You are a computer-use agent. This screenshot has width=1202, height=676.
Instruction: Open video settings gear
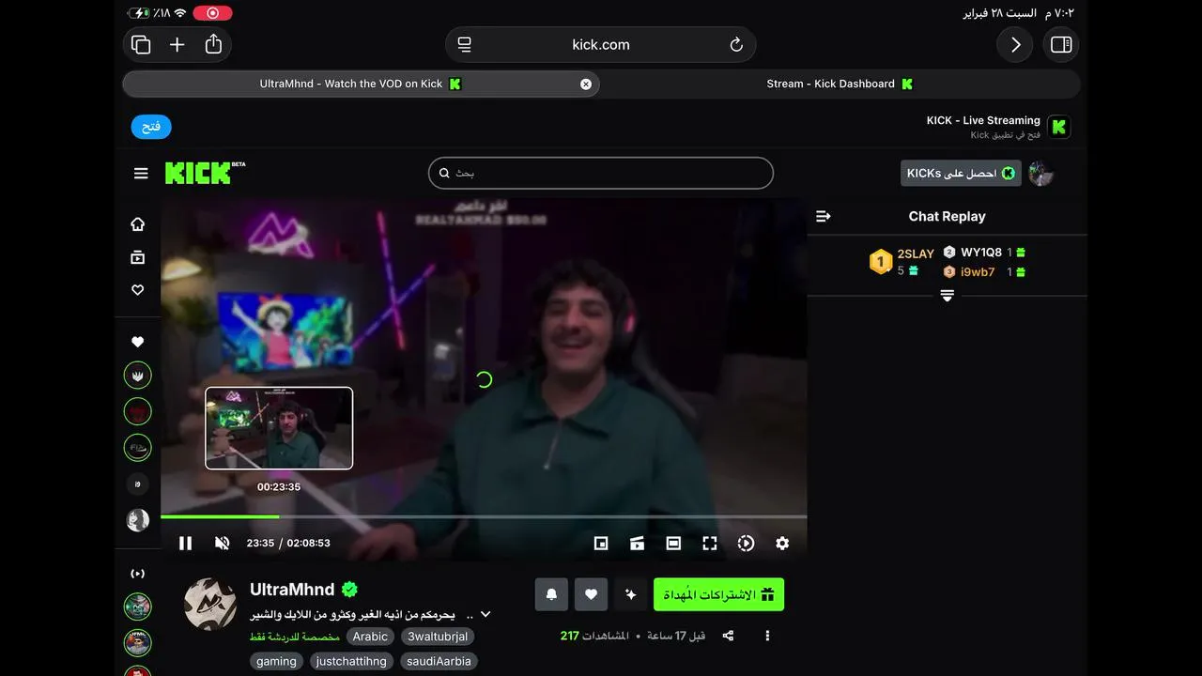(x=782, y=543)
